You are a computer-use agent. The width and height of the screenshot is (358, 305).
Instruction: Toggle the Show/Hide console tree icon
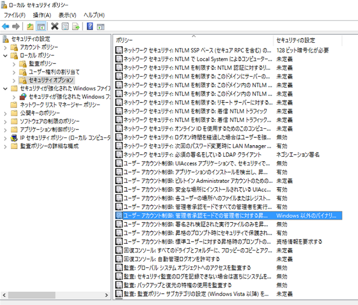pos(41,26)
